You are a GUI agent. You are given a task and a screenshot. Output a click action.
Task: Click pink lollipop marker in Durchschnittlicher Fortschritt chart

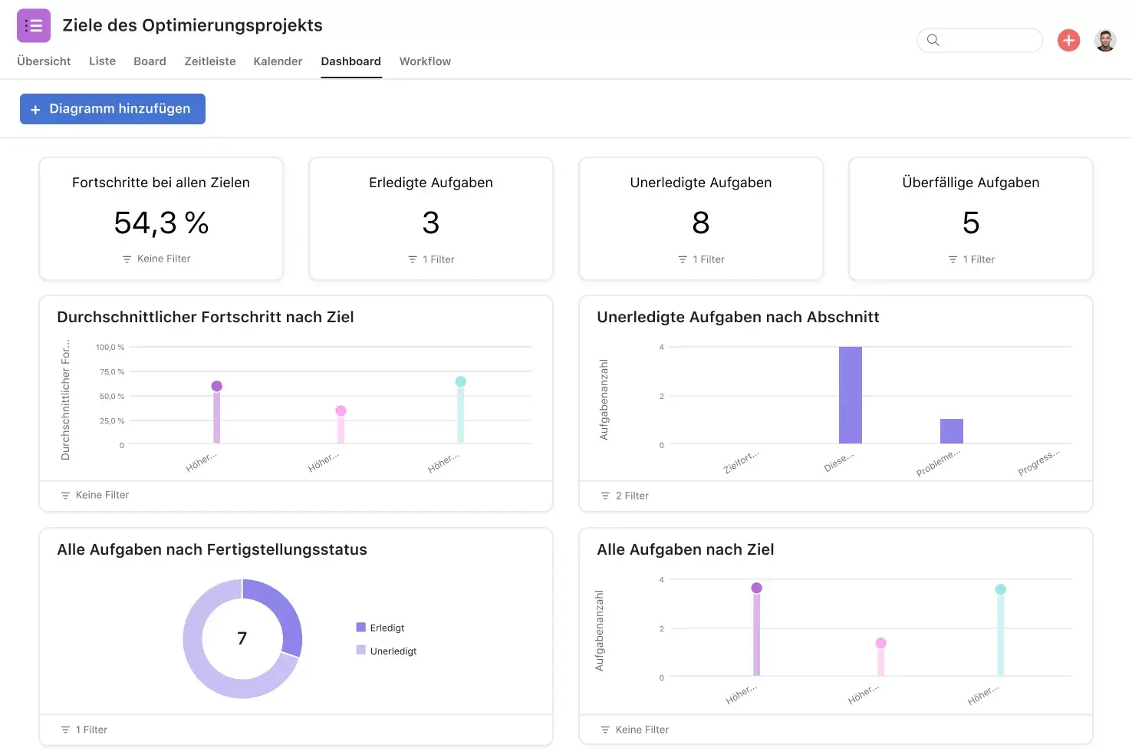(341, 411)
